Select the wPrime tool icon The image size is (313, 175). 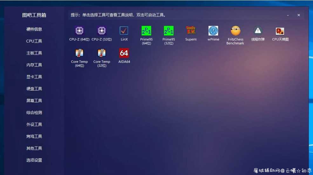click(x=213, y=31)
